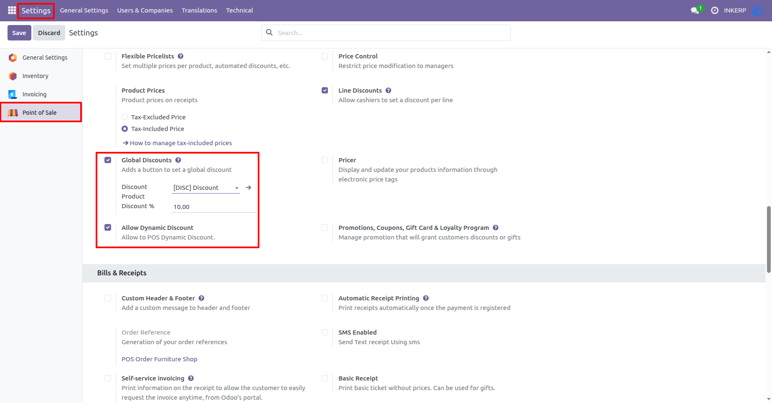Select the Tax-Excluded Price radio option
This screenshot has width=772, height=403.
click(124, 117)
